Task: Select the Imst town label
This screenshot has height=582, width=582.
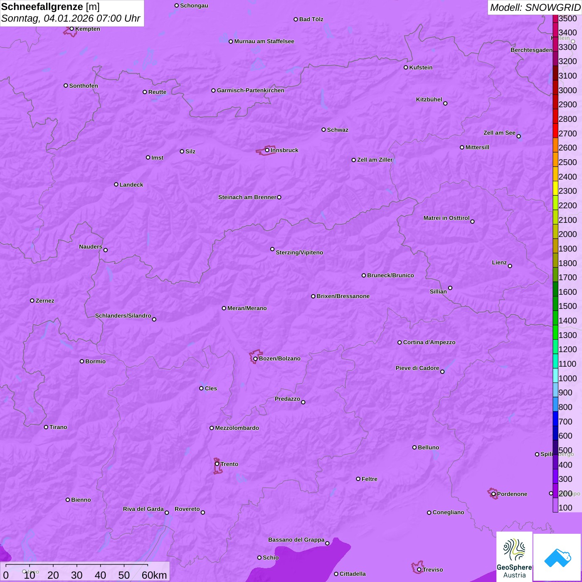Action: [158, 158]
